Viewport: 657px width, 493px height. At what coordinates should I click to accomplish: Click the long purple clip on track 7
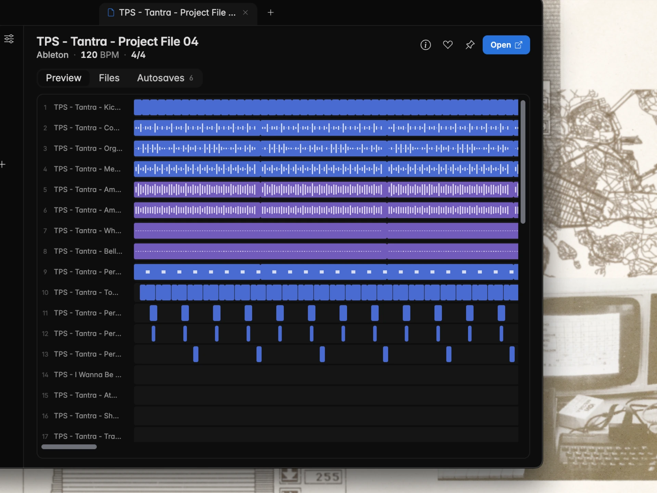[x=260, y=231]
